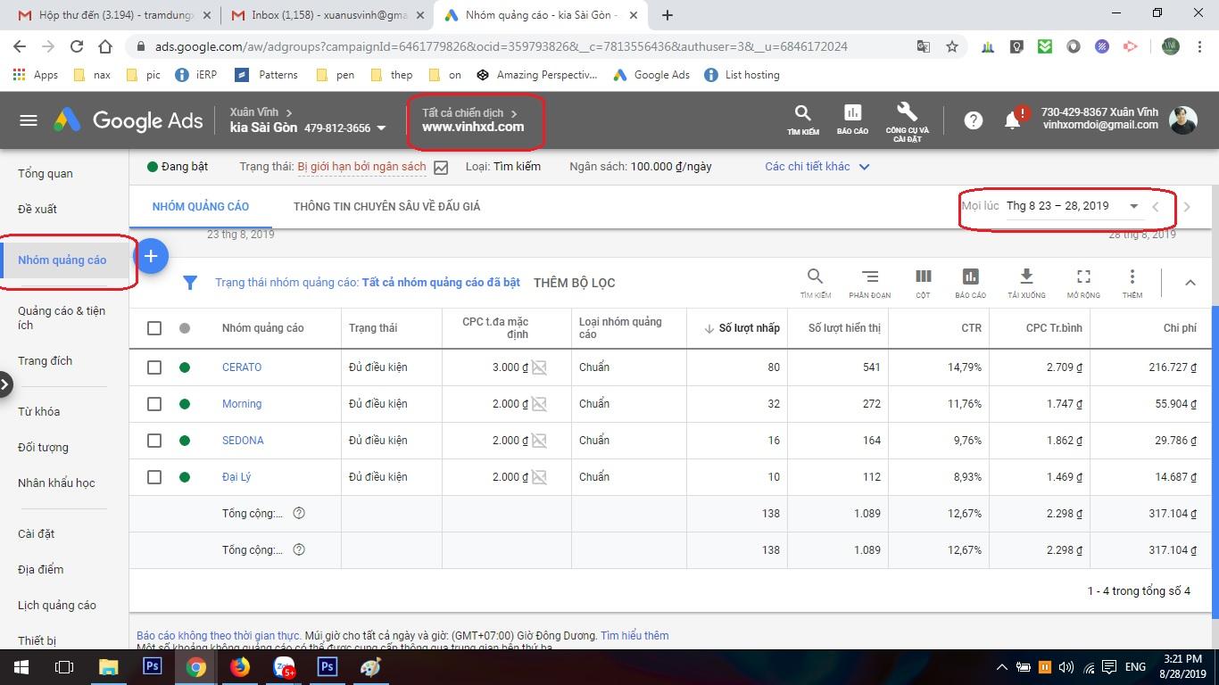The height and width of the screenshot is (685, 1219).
Task: Select the Morning ad group checkbox
Action: click(154, 404)
